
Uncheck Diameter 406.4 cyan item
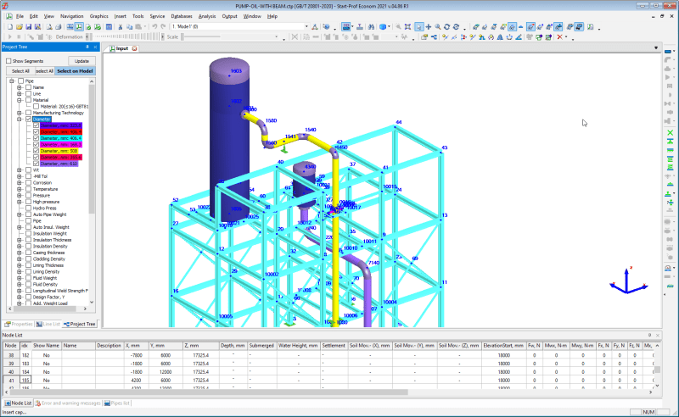pyautogui.click(x=36, y=138)
